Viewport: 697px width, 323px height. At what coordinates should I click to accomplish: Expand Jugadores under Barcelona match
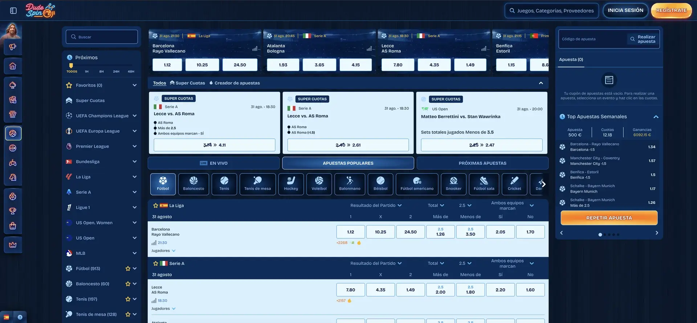click(163, 250)
